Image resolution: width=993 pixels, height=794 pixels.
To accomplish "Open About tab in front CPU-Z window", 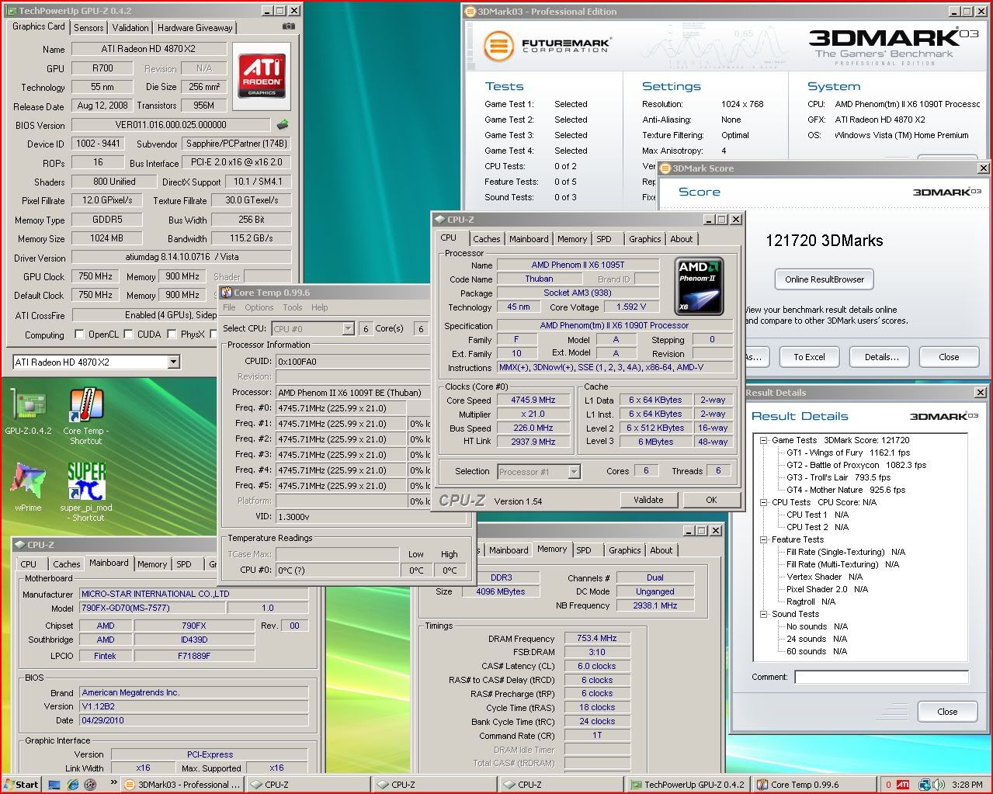I will (682, 239).
